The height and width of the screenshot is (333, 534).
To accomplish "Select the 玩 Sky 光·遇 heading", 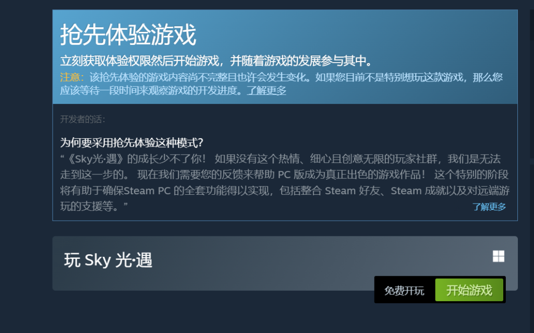I will click(108, 260).
